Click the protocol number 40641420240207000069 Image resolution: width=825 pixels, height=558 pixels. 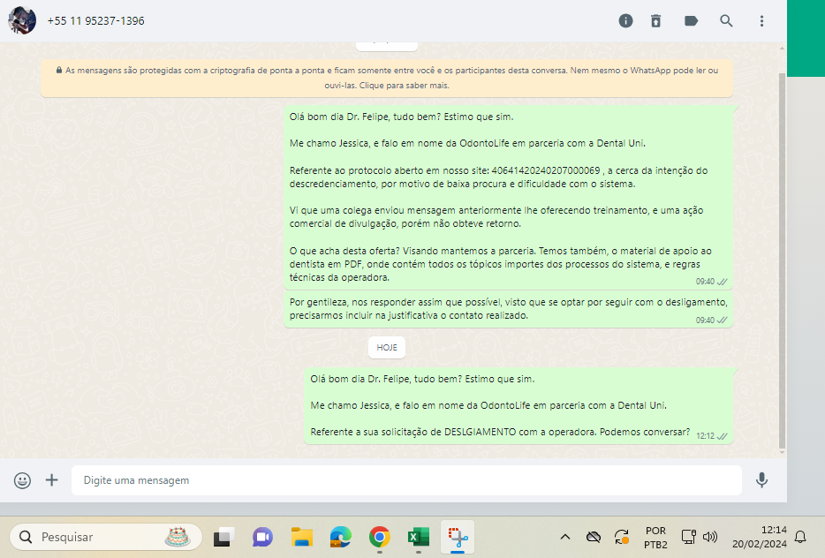coord(546,171)
